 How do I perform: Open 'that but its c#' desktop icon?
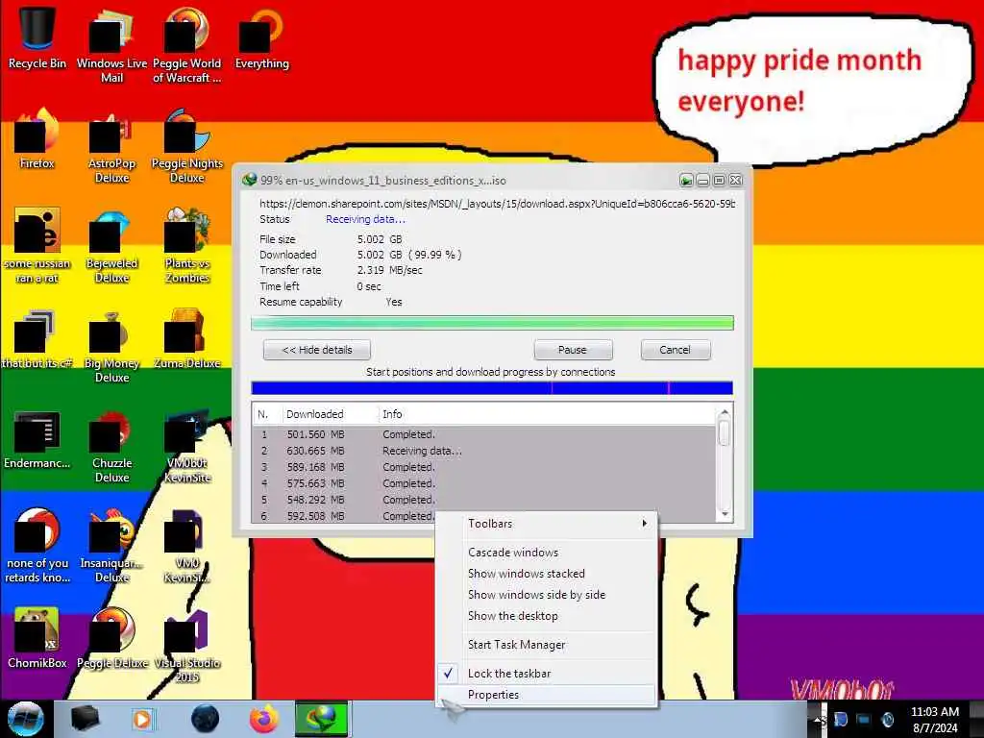coord(37,339)
